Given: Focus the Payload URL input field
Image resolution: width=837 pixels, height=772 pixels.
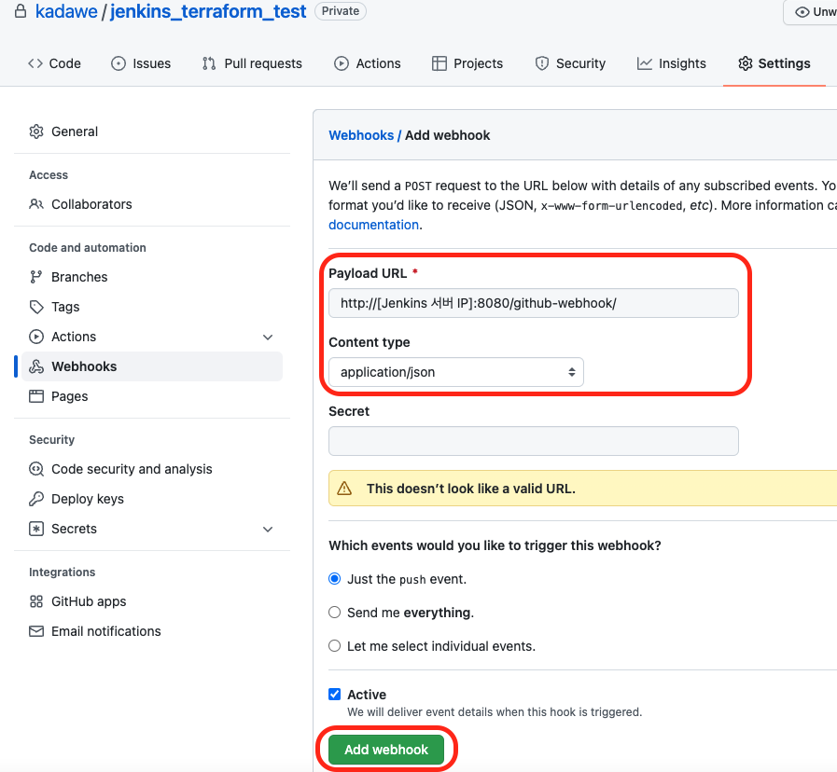Looking at the screenshot, I should tap(533, 303).
